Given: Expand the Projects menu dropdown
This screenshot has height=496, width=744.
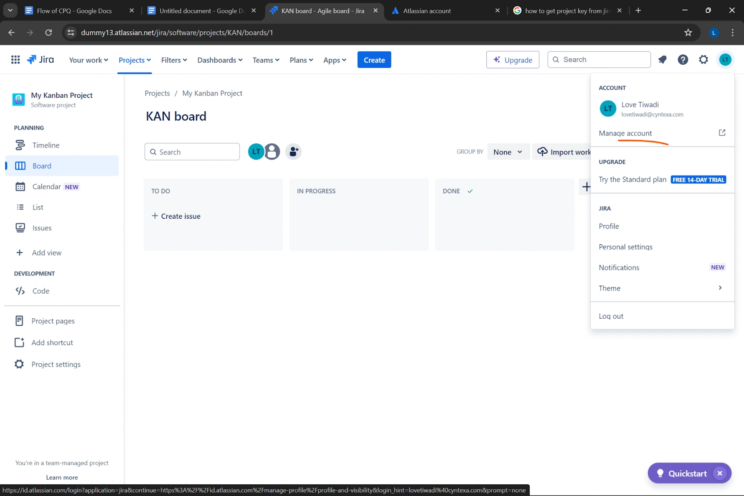Looking at the screenshot, I should click(x=134, y=60).
